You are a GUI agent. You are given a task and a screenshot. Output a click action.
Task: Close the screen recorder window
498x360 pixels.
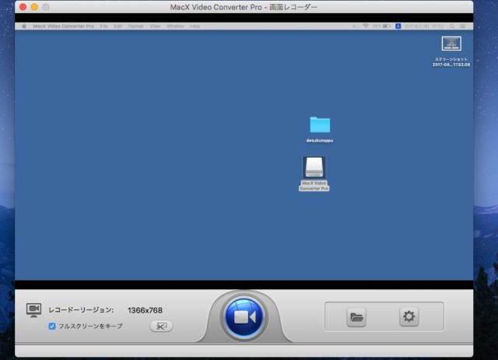(23, 7)
